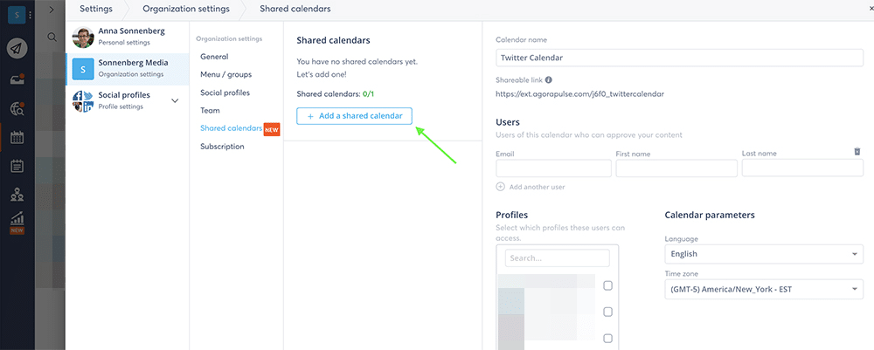Open the inbox icon in sidebar
The height and width of the screenshot is (350, 874).
click(17, 80)
